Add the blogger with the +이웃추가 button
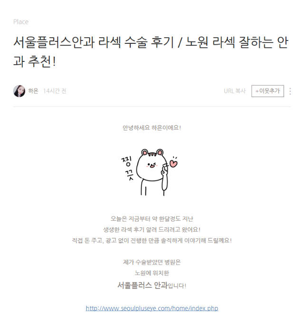Viewport: 304px width, 316px height. point(267,91)
